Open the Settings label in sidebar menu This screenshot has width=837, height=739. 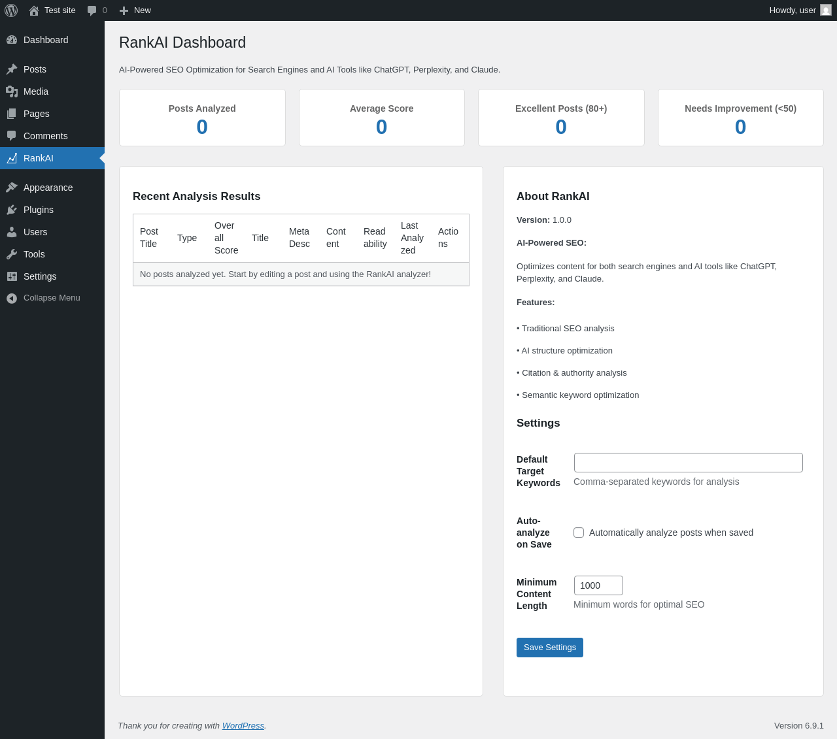[x=40, y=276]
